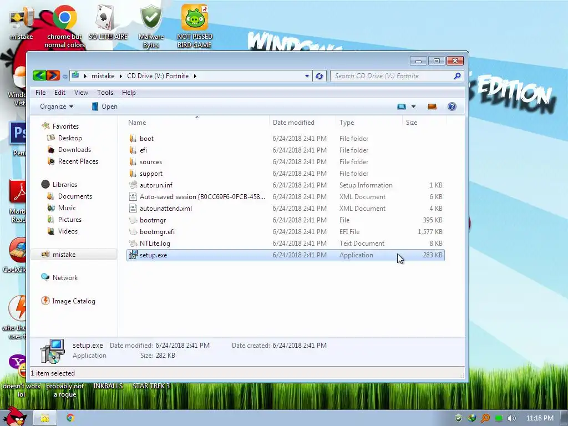Image resolution: width=568 pixels, height=426 pixels.
Task: Sort by Date modified column header
Action: (x=293, y=123)
